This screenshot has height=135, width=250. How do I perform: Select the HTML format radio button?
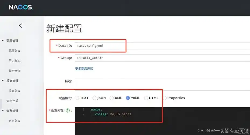click(146, 98)
